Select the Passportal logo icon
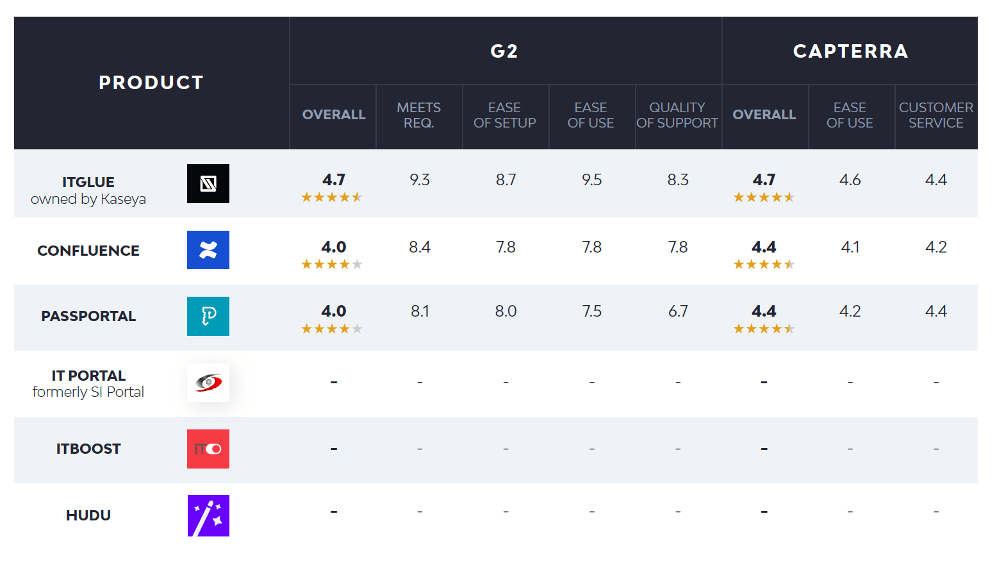Viewport: 997px width, 573px height. tap(208, 316)
